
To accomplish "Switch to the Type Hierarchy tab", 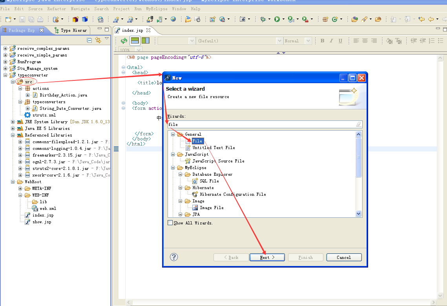I will [x=71, y=30].
